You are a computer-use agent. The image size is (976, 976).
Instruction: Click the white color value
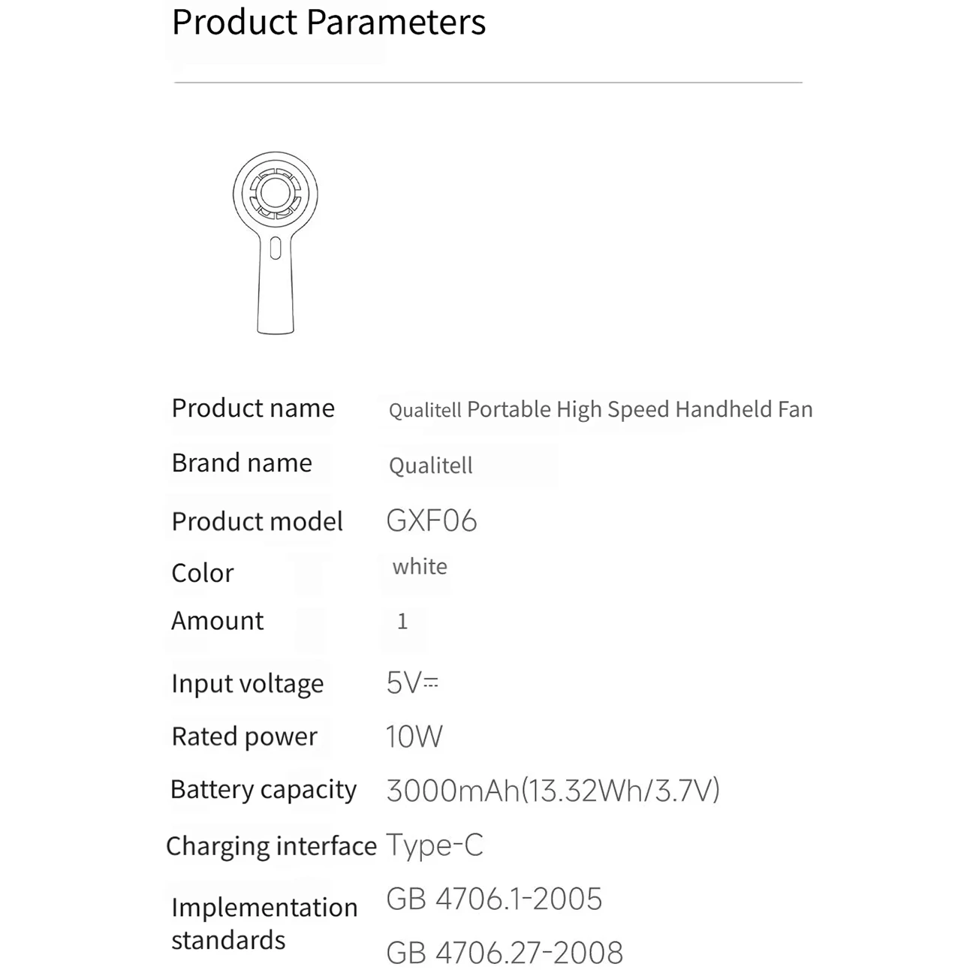click(x=420, y=567)
